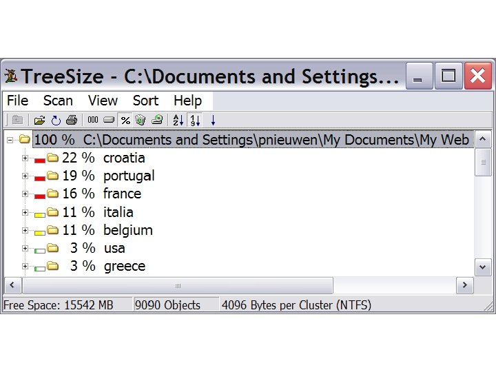496x372 pixels.
Task: Click the blue down arrow toolbar icon
Action: (213, 120)
